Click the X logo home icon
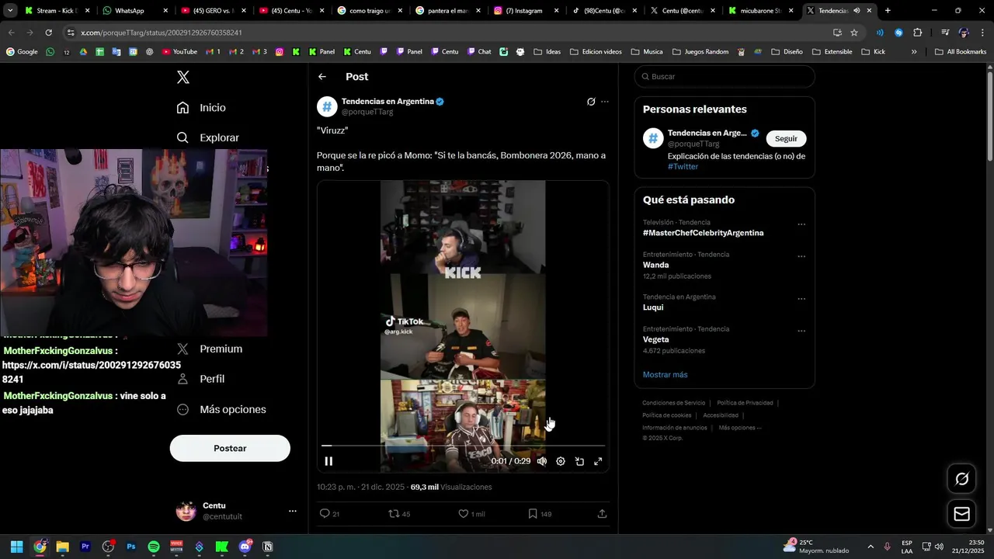 [182, 77]
